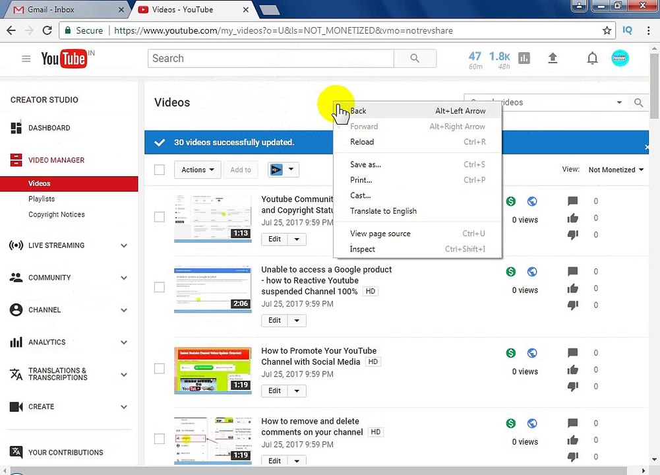
Task: Tick the select-all videos checkbox
Action: point(160,170)
